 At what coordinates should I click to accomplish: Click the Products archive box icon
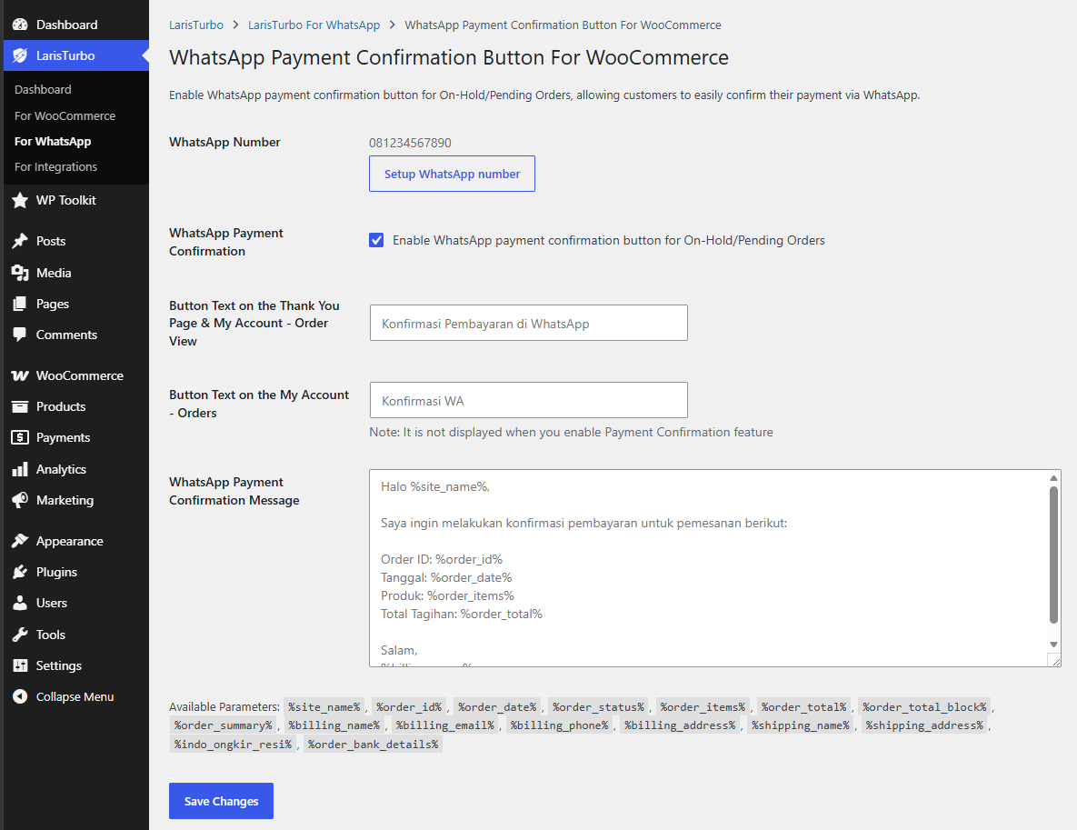20,406
